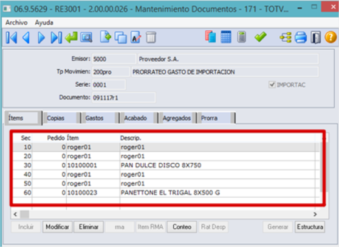Click the Proveedor S.A. name field
This screenshot has width=339, height=247.
(x=228, y=59)
